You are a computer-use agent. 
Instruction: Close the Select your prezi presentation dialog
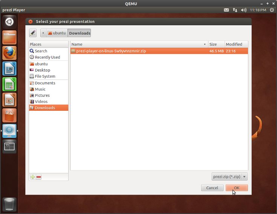point(31,21)
